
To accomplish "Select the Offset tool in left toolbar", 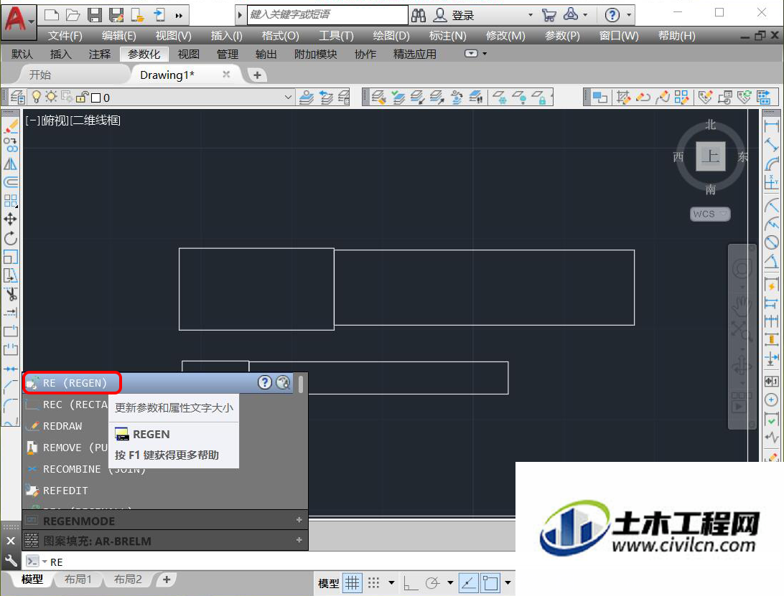I will pos(11,182).
